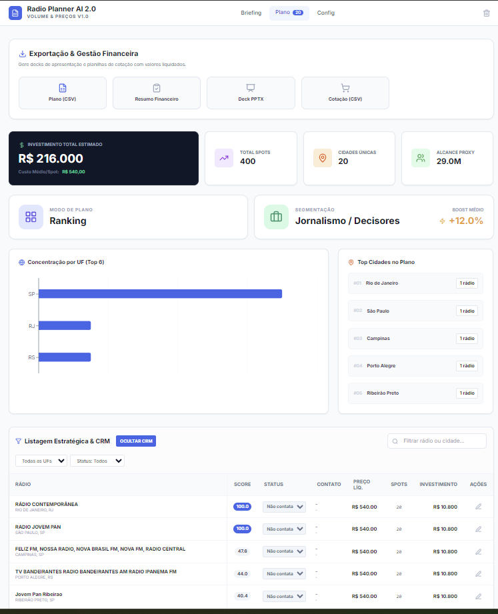
Task: Open the Todas as UFs dropdown
Action: tap(41, 461)
